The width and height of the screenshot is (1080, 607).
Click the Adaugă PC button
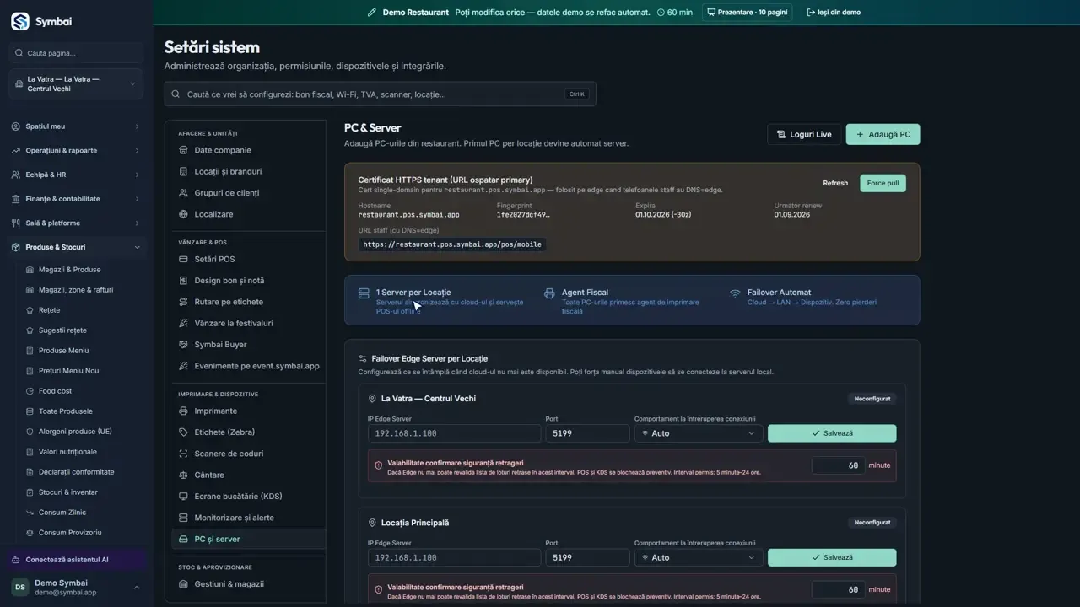pos(883,135)
